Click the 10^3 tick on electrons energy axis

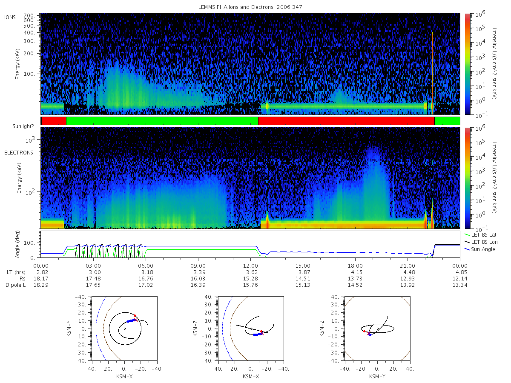tap(30, 139)
